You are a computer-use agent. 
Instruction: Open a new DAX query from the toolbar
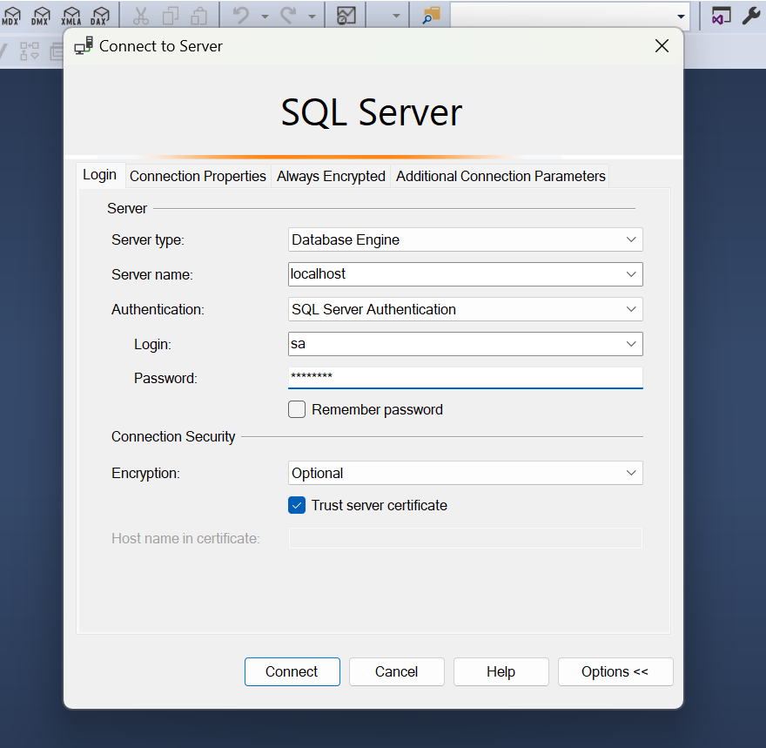click(x=99, y=16)
